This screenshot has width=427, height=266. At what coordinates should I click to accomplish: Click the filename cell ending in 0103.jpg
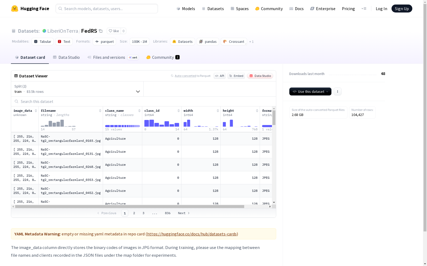point(71,139)
